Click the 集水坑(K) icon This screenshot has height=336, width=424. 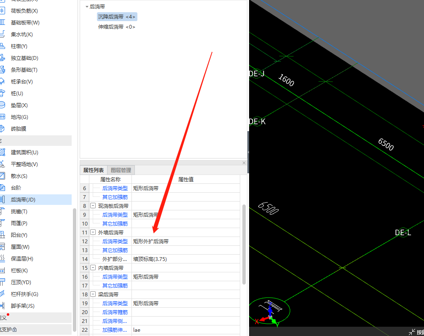tap(2, 34)
